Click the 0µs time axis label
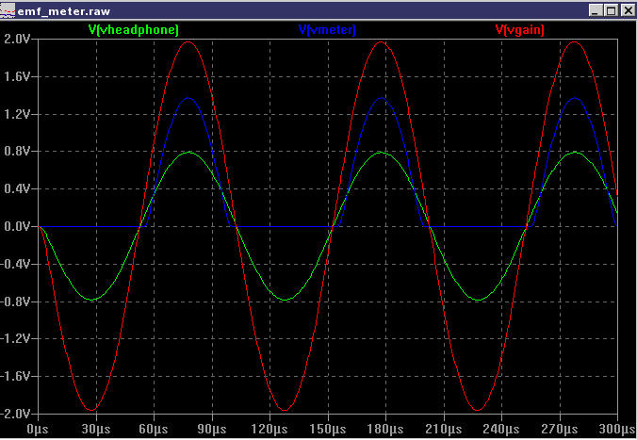 (x=38, y=429)
